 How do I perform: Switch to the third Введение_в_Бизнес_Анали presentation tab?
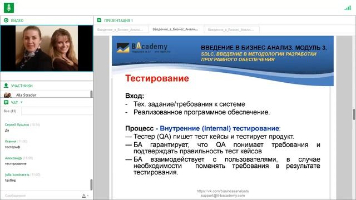(x=231, y=29)
